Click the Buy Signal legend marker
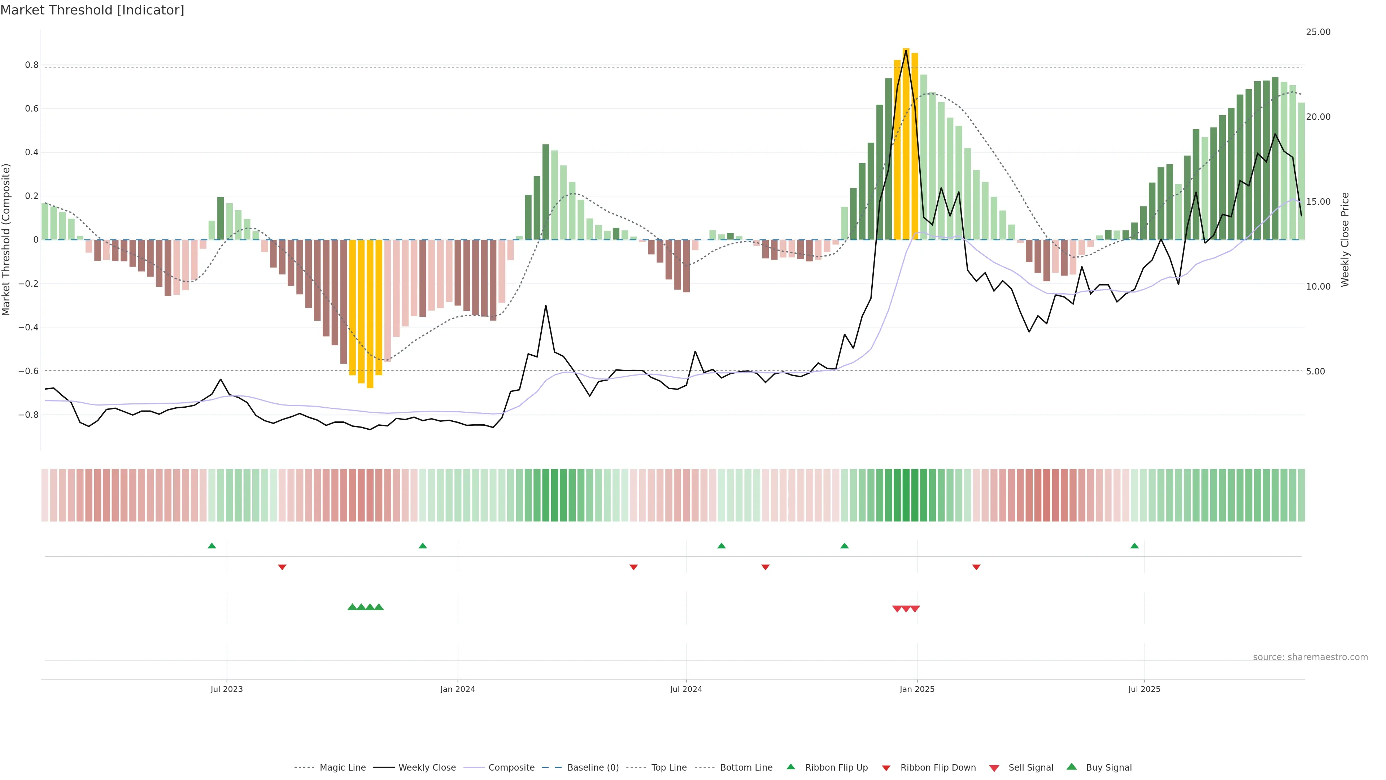 point(1071,767)
